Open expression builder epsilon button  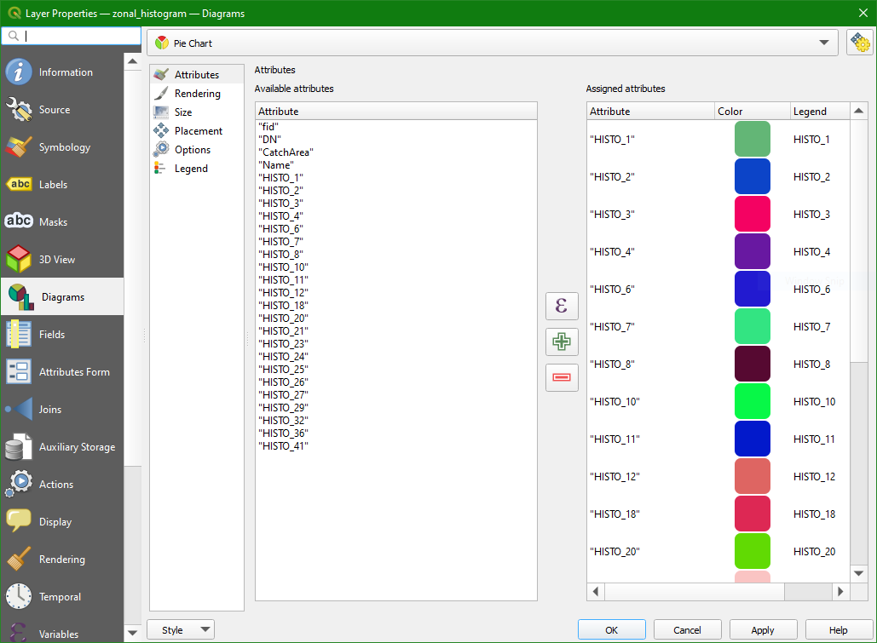point(562,306)
